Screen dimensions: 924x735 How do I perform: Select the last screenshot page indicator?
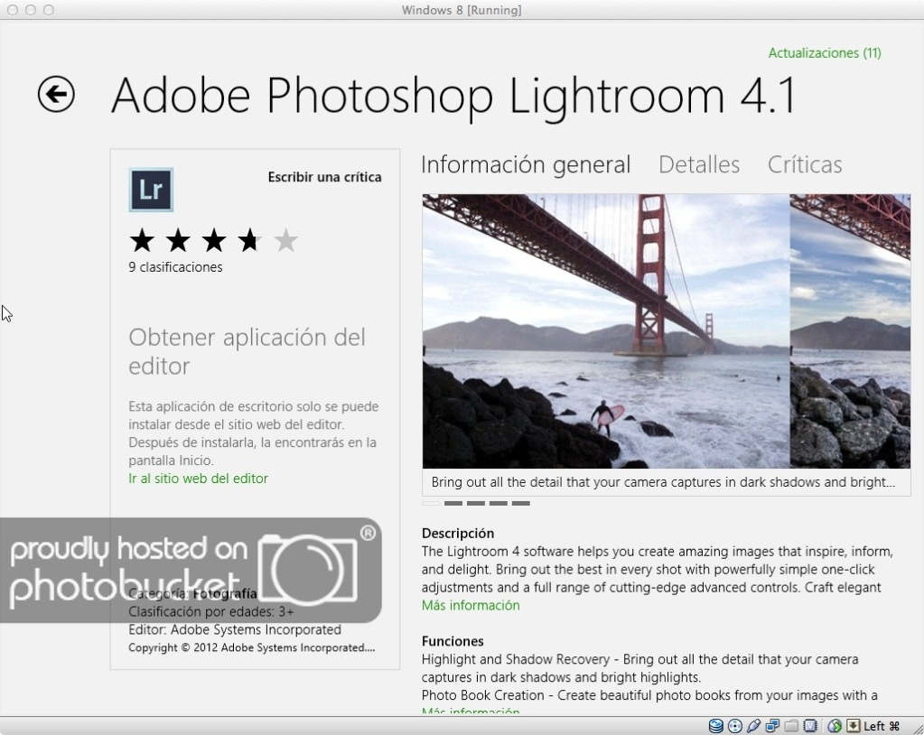(521, 504)
